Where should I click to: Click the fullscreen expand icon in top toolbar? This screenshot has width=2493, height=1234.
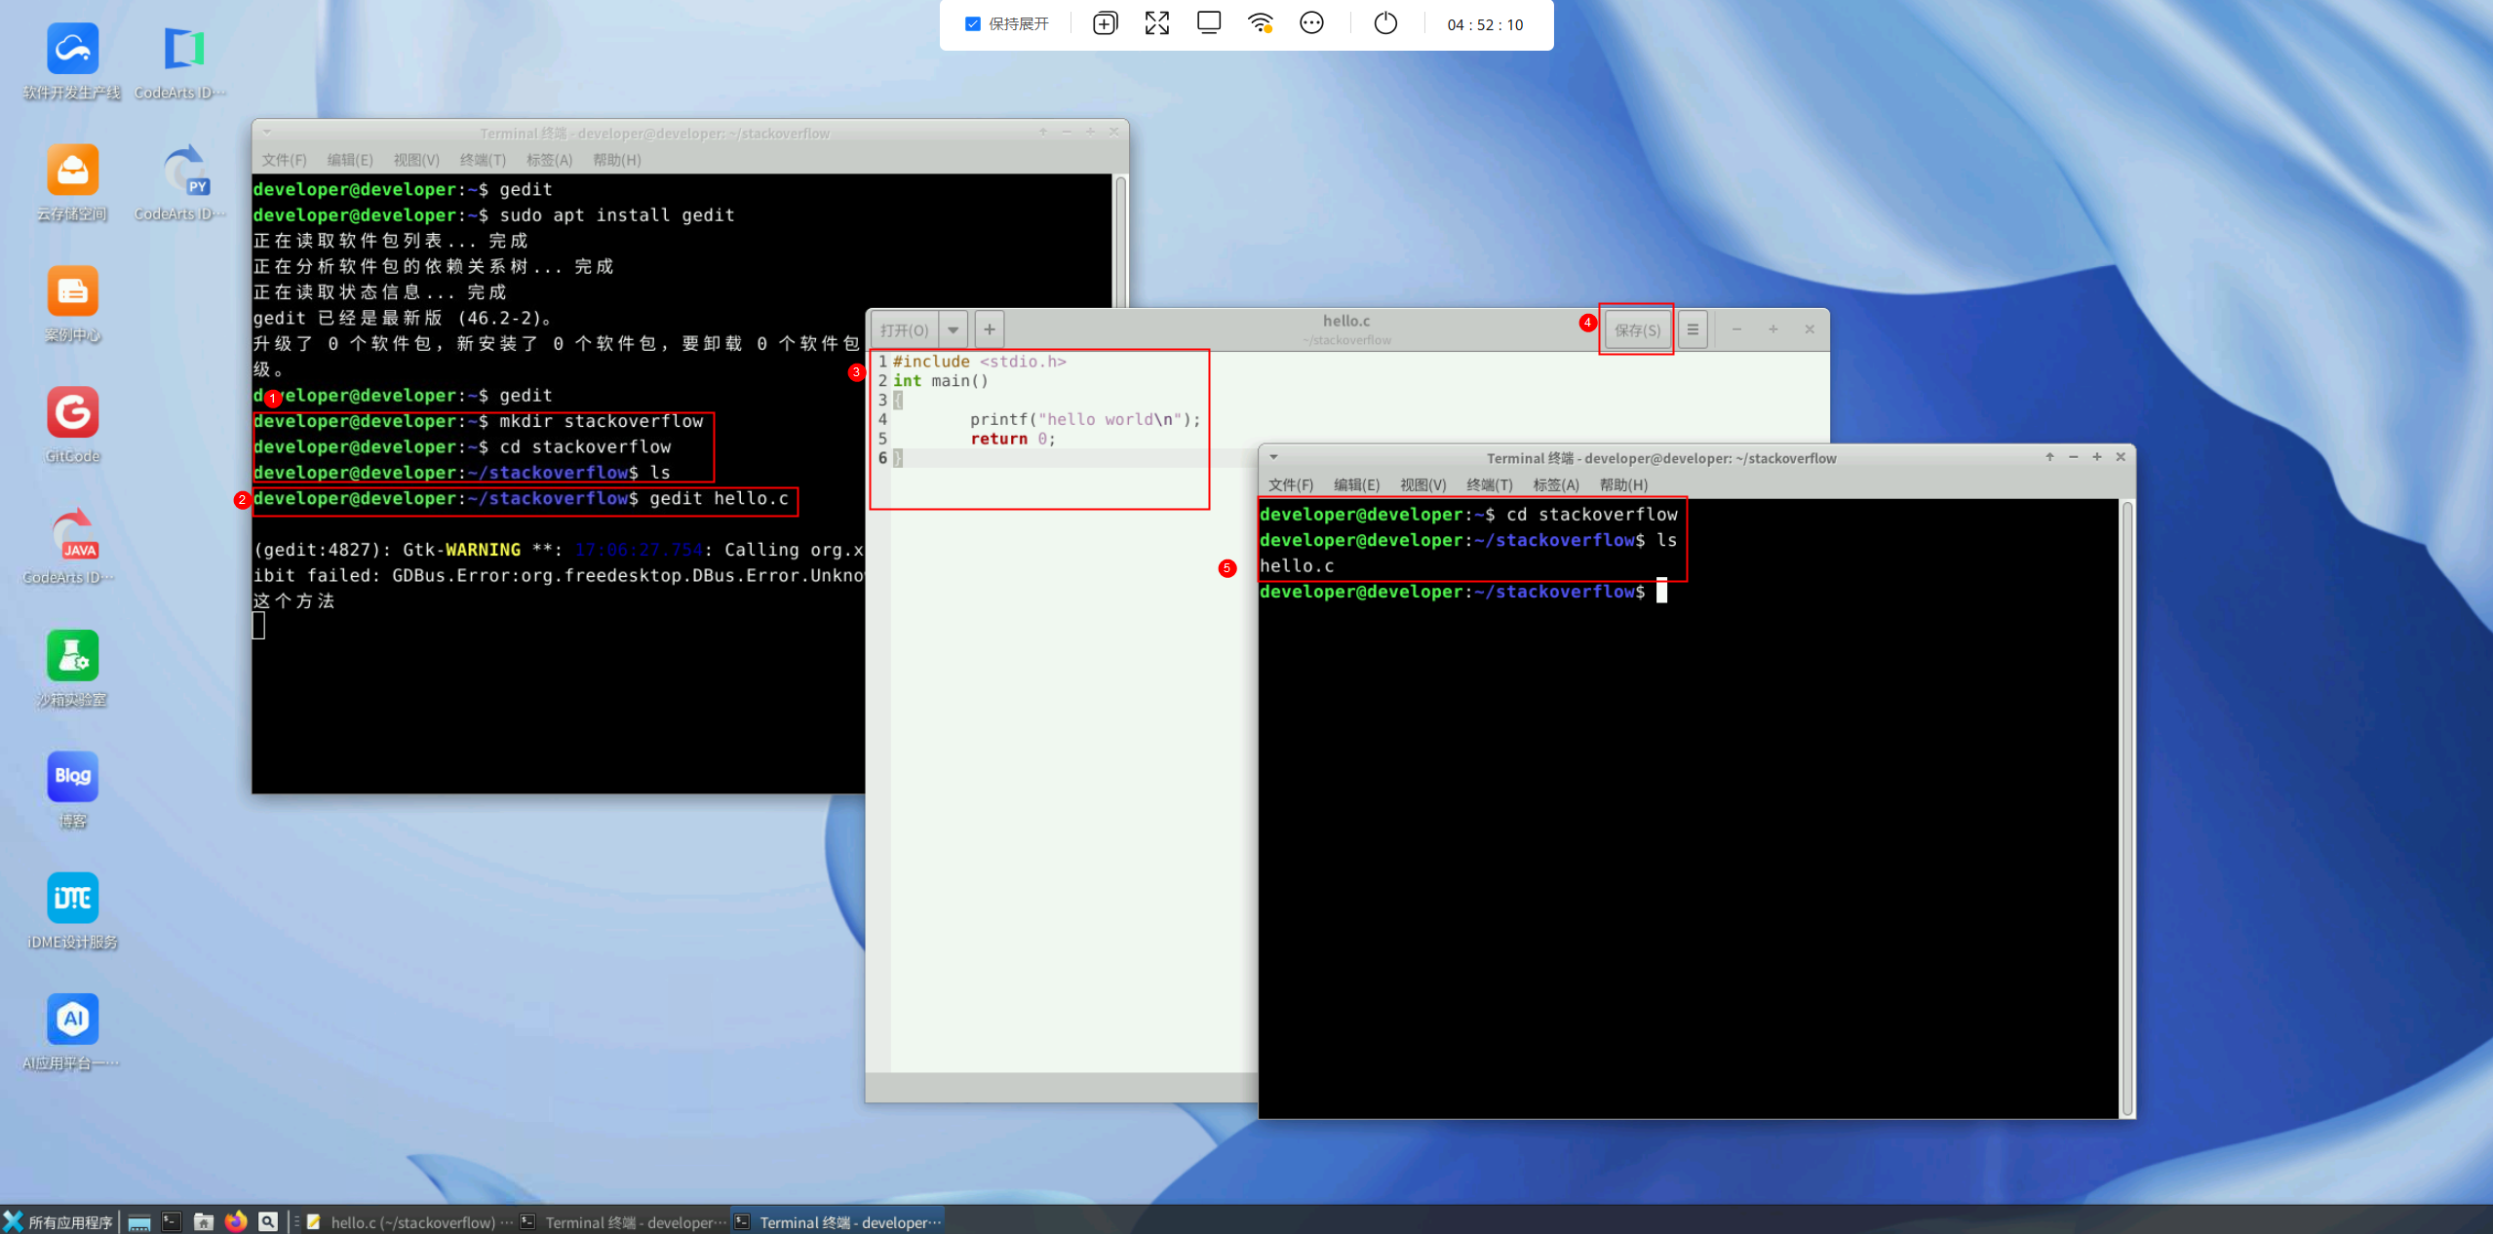[1156, 23]
